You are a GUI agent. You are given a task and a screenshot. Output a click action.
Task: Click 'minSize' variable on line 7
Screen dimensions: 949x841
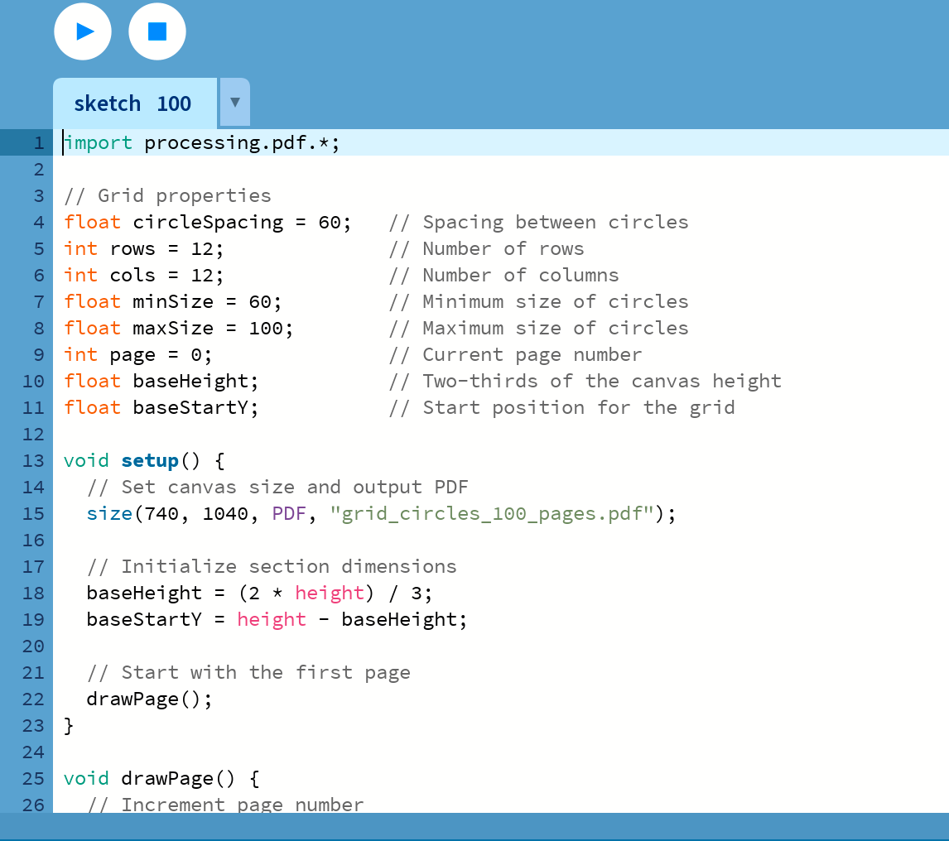(173, 302)
